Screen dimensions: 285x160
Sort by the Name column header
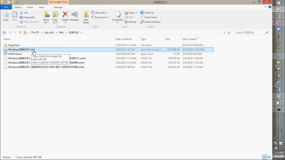7,39
